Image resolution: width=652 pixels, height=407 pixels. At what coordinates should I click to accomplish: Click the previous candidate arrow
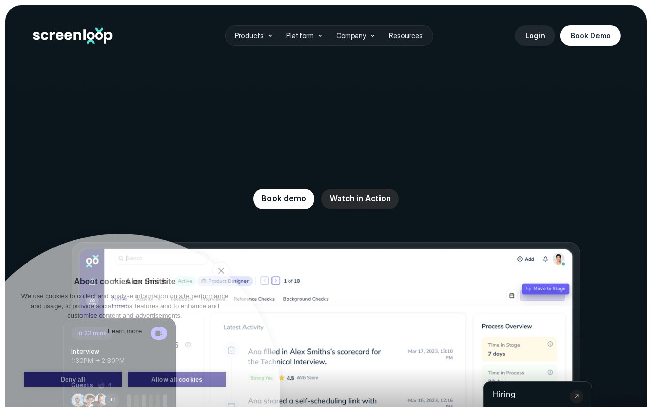[x=265, y=281]
